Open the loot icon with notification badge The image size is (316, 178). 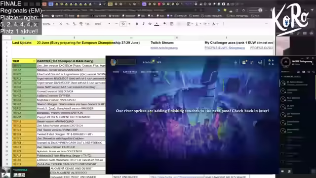coord(244,63)
